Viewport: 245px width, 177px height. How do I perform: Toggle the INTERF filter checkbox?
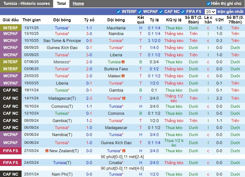coord(118,12)
